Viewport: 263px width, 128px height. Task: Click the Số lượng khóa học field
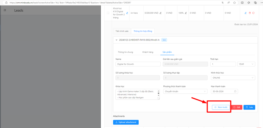click(138, 78)
